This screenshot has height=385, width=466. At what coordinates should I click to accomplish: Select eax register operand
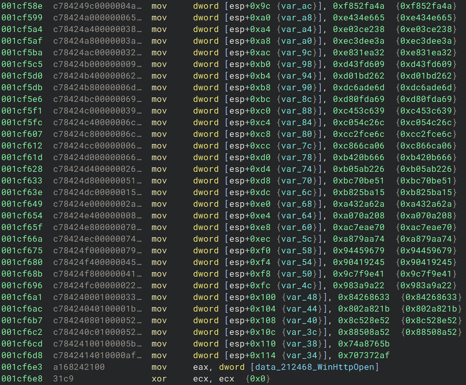201,367
